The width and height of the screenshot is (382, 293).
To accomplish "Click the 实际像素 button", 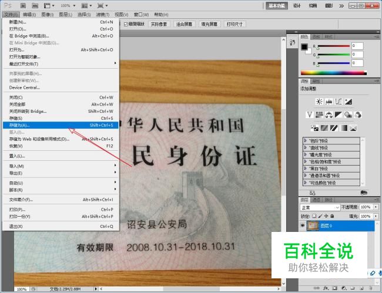I will 159,24.
